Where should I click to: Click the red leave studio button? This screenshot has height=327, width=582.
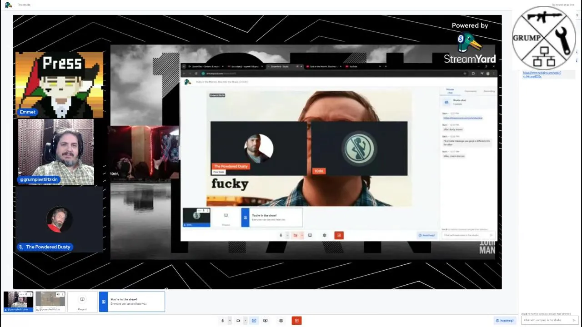(x=296, y=321)
